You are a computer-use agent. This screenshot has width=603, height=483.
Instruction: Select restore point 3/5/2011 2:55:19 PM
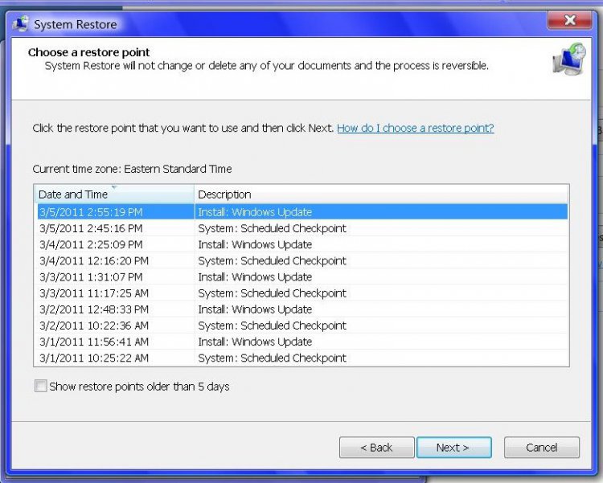click(x=301, y=212)
